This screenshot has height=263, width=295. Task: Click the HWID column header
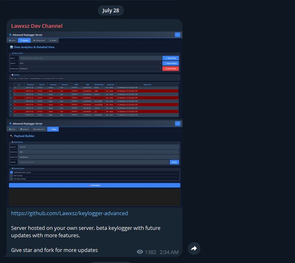tap(76, 85)
